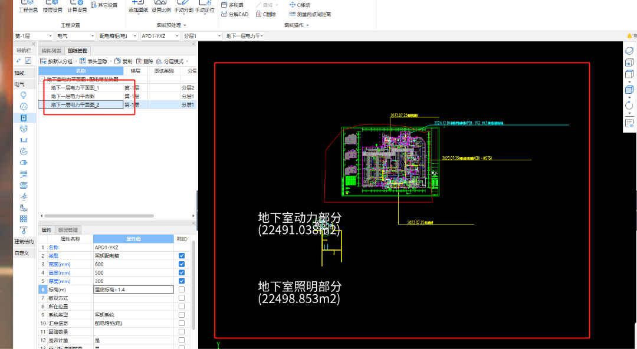Click the 3D cube icon on right toolbar
637x349 pixels.
[629, 62]
